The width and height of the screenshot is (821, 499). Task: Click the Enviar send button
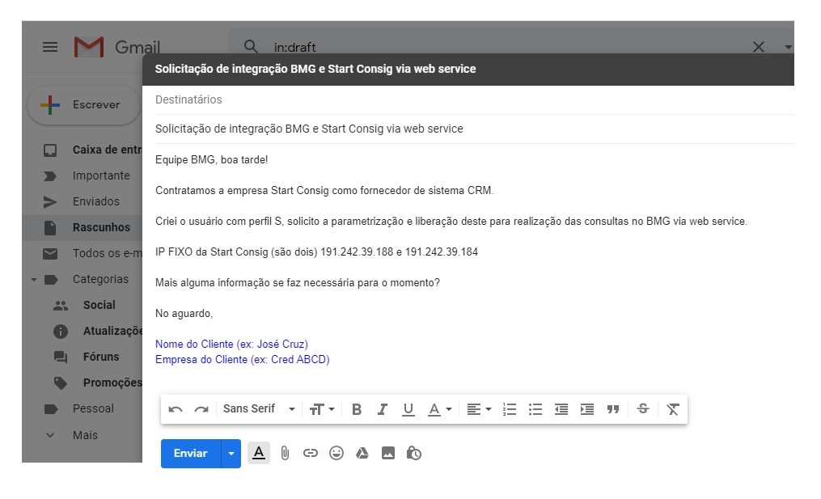[x=191, y=454]
